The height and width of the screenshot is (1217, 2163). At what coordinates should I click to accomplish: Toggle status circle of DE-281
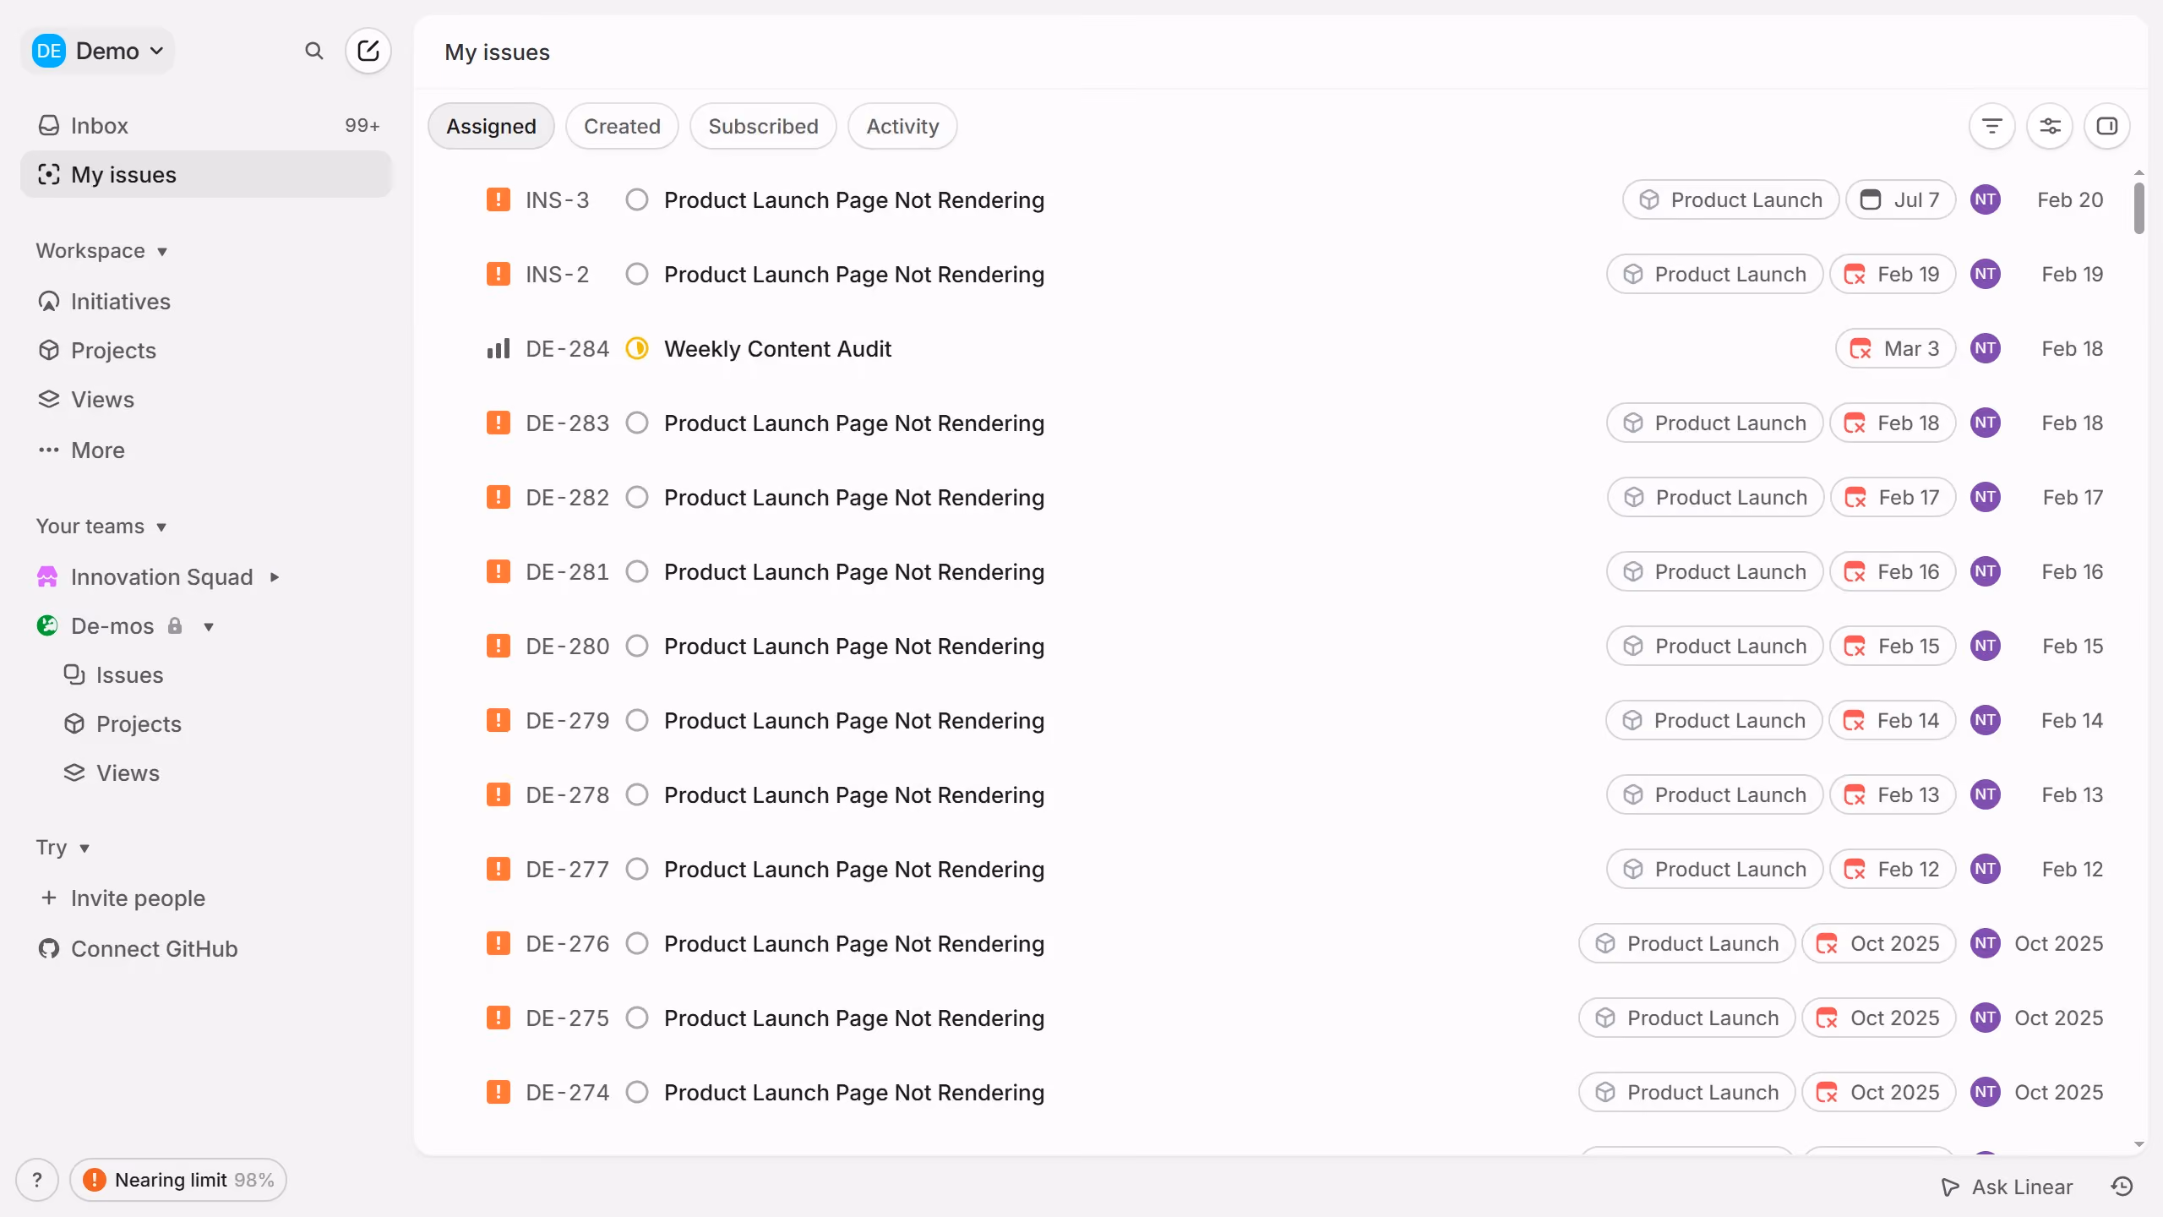click(637, 572)
